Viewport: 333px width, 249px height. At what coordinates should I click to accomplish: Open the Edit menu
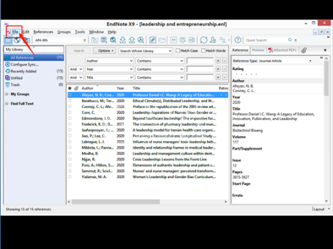26,32
